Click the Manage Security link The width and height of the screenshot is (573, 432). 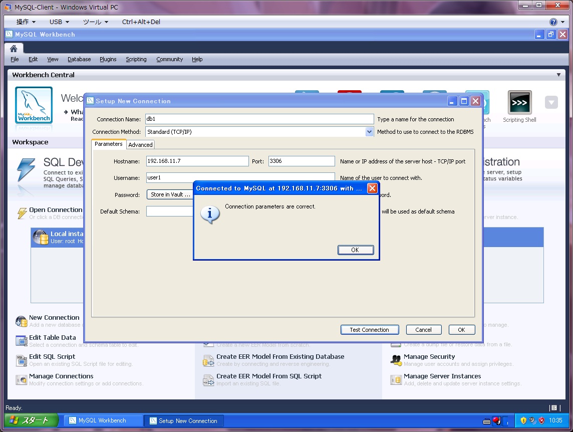(x=429, y=357)
